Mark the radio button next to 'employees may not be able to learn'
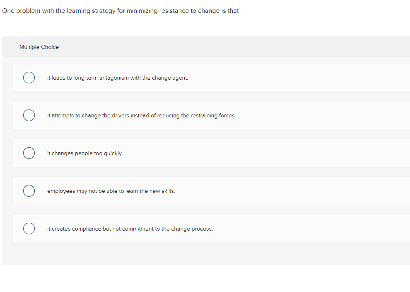This screenshot has height=292, width=410. pos(29,191)
